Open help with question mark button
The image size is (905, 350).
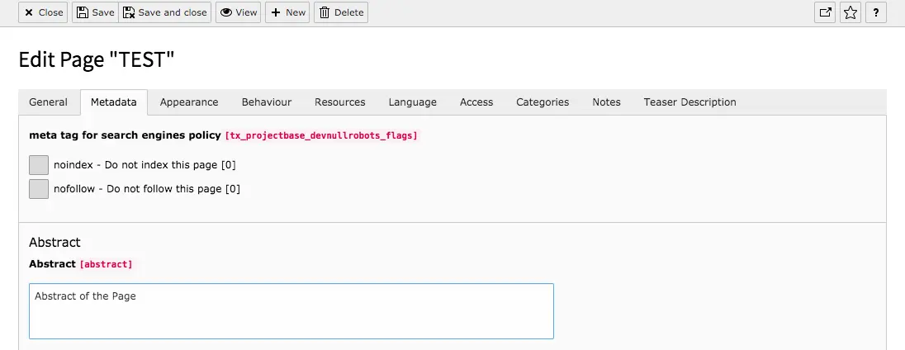(875, 12)
